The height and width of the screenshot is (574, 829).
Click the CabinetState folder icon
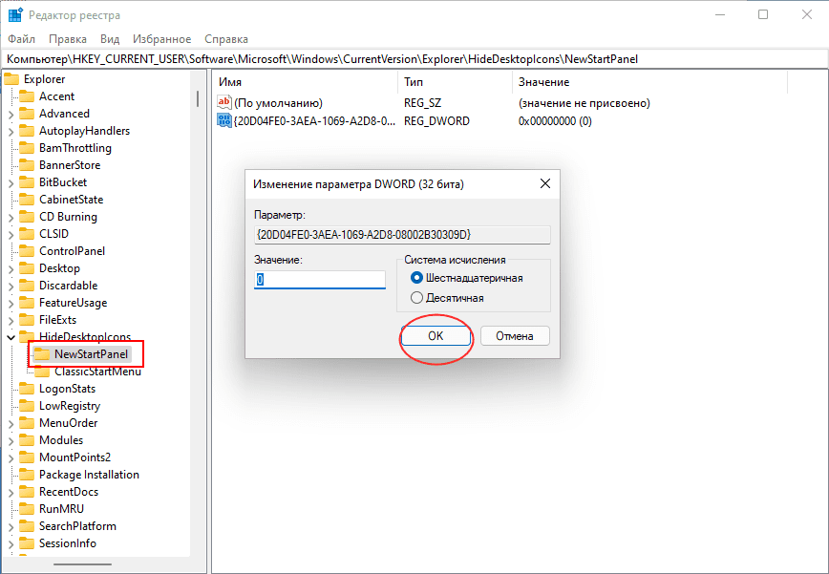coord(27,200)
